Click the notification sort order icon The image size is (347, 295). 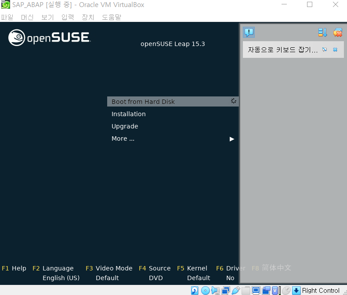322,32
